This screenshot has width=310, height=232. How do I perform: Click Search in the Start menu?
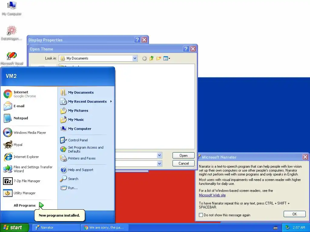[86, 179]
